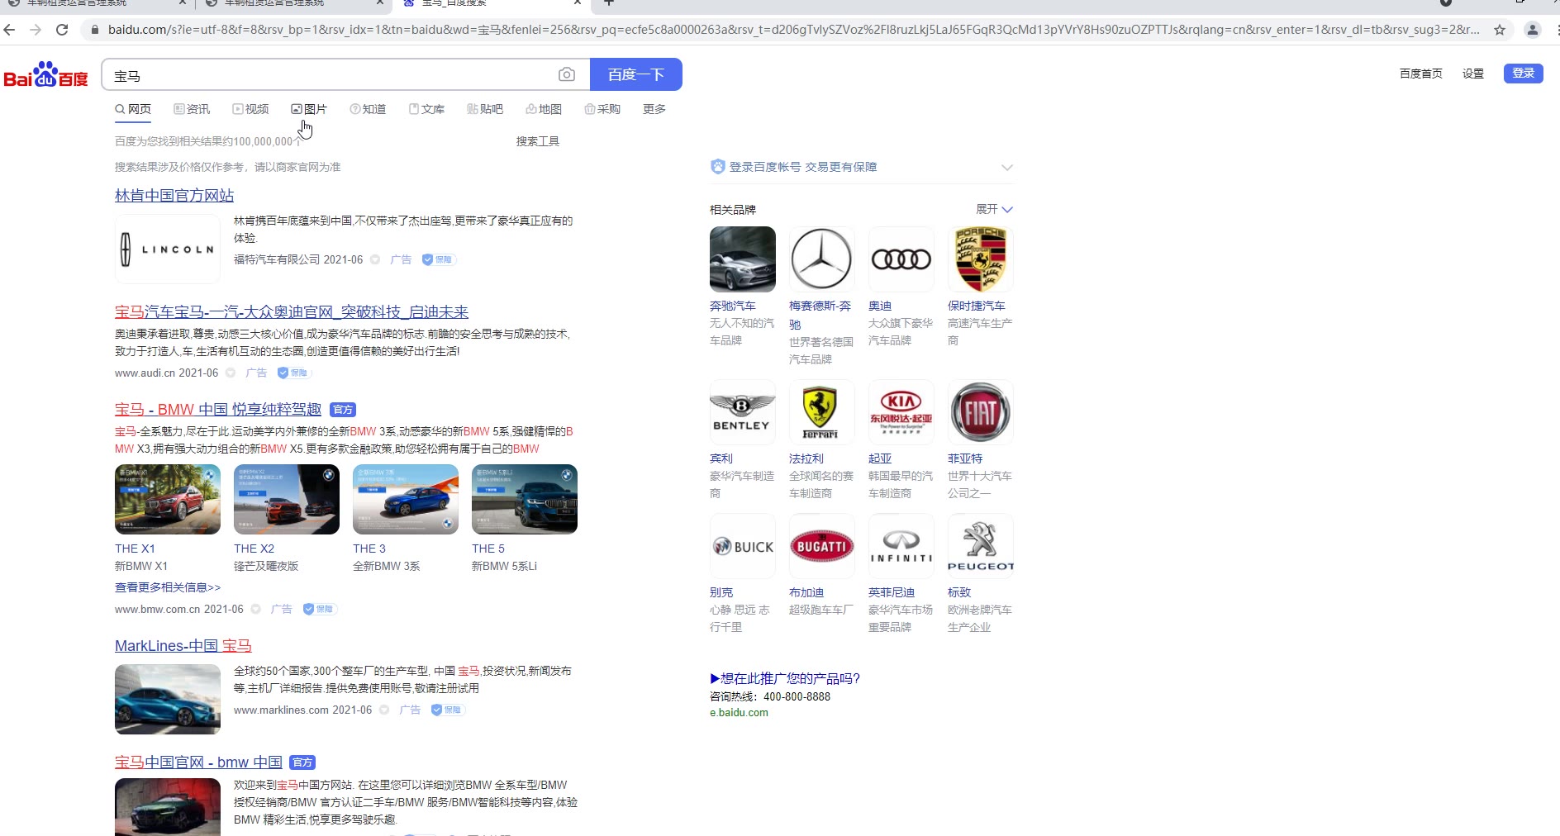Open e.baidu.com link
Screen dimensions: 1560x836
[x=739, y=713]
